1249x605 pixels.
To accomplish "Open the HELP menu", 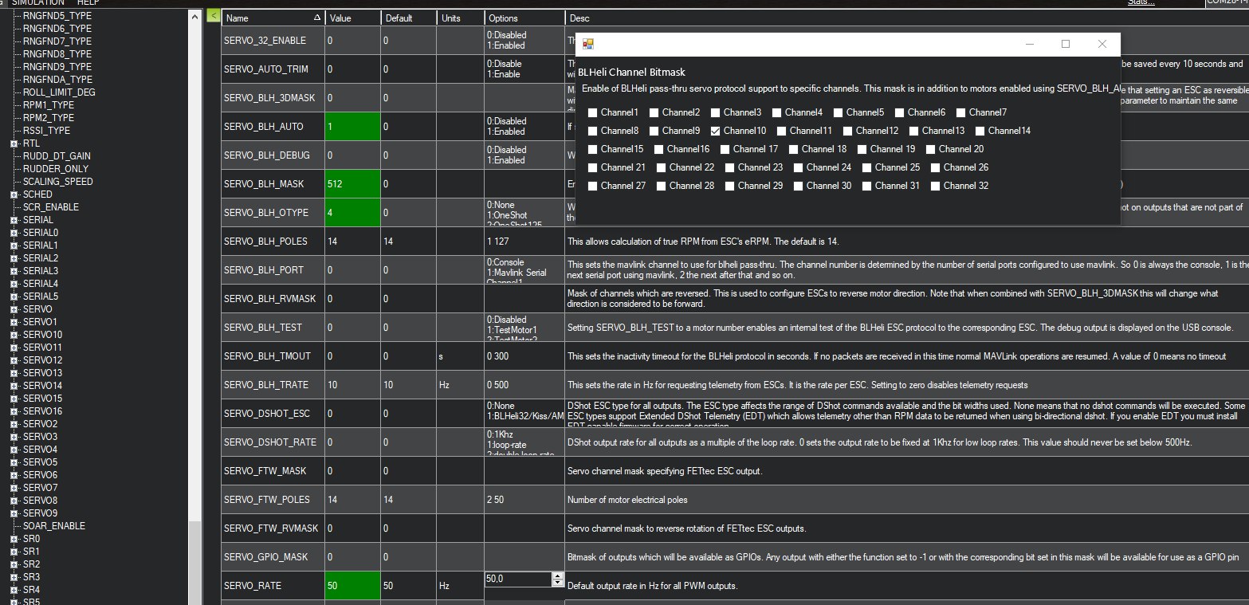I will tap(88, 3).
